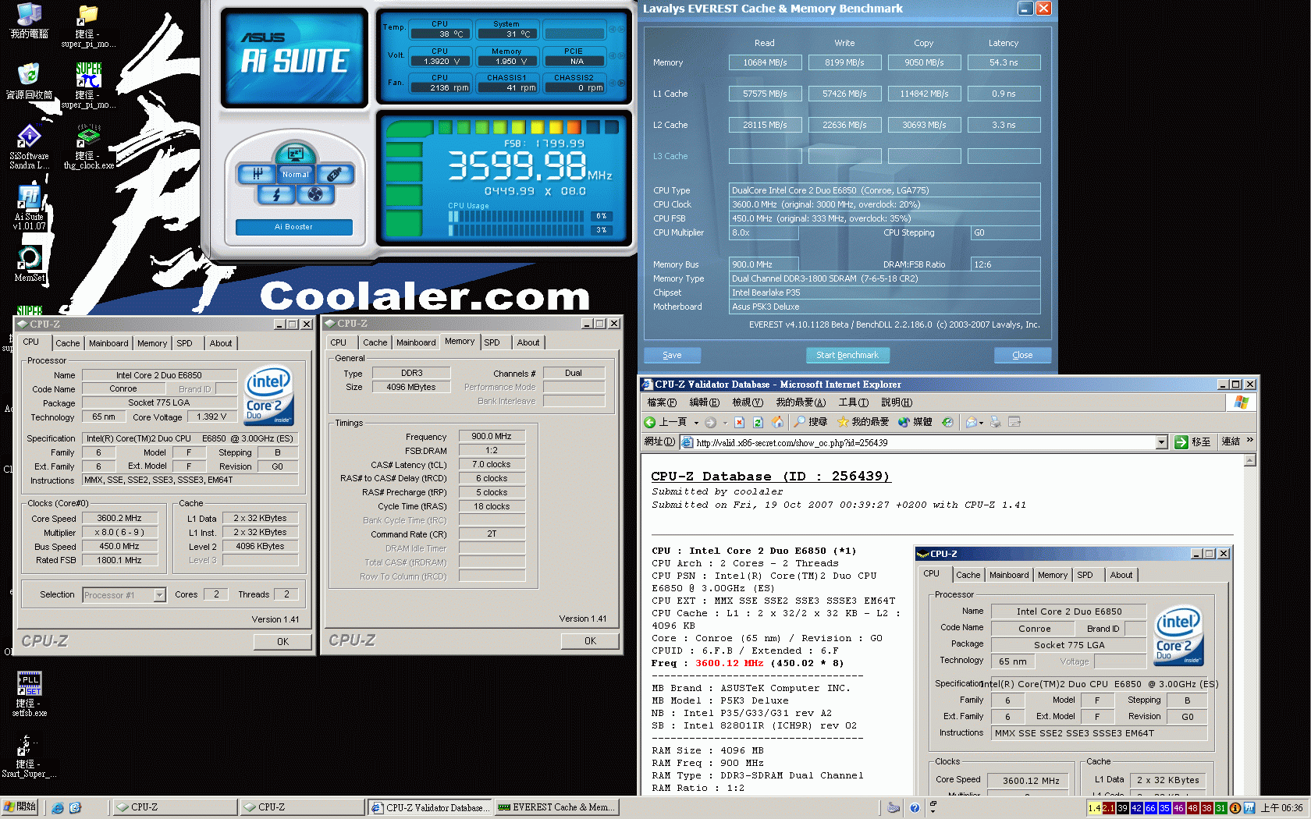
Task: Open the Q-Fan fan icon in Ai Suite
Action: pyautogui.click(x=314, y=194)
